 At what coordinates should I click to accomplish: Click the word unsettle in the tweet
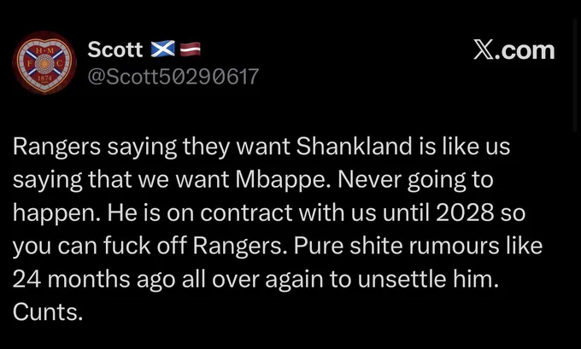(402, 279)
